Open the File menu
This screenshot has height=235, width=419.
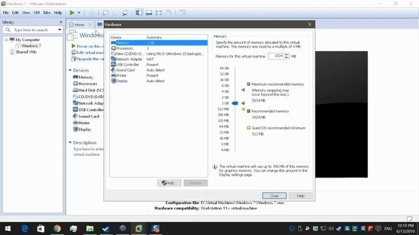6,12
